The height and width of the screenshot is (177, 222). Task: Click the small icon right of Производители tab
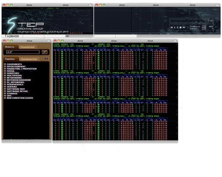(x=46, y=58)
